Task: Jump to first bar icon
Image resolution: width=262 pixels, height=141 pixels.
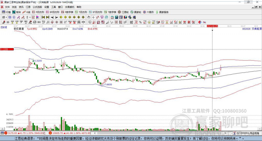Action: pos(43,17)
